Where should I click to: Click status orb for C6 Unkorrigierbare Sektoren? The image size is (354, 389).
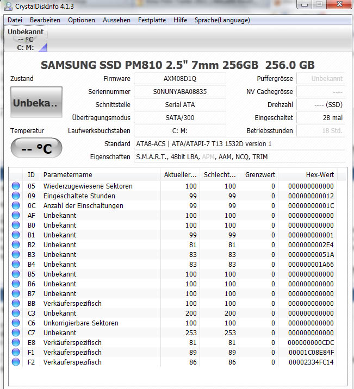(16, 323)
